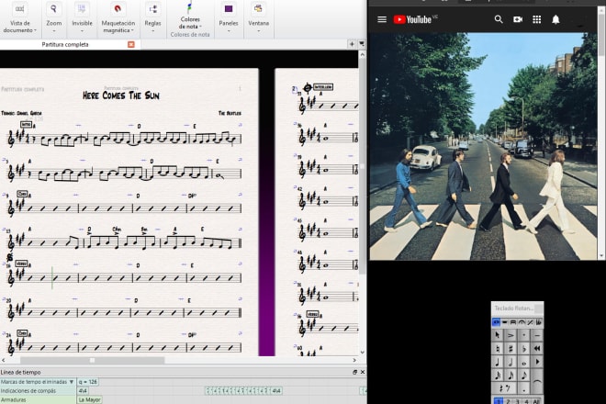Open the Colores de nota dropdown
606x404 pixels.
[190, 17]
